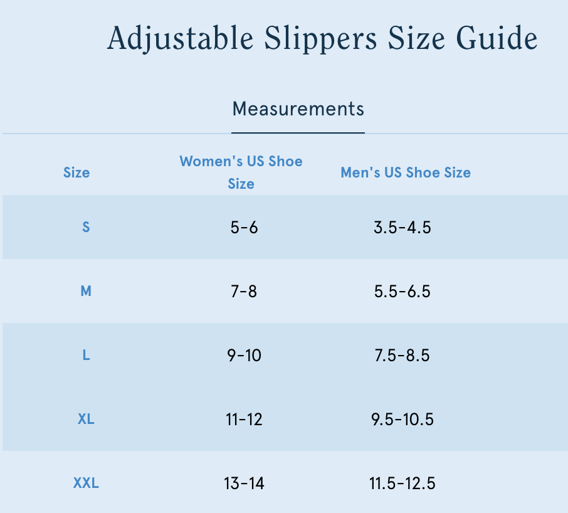
Task: Open the Measurements tab
Action: coord(298,109)
